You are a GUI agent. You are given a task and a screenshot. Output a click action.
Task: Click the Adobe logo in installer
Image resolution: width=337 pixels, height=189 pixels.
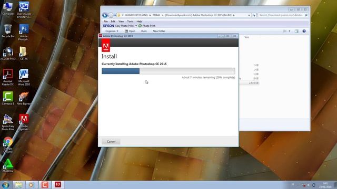point(106,46)
